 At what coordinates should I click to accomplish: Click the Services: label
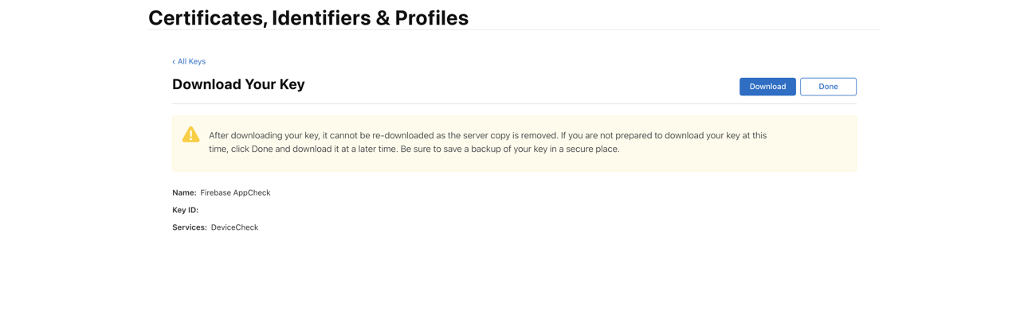[x=189, y=227]
